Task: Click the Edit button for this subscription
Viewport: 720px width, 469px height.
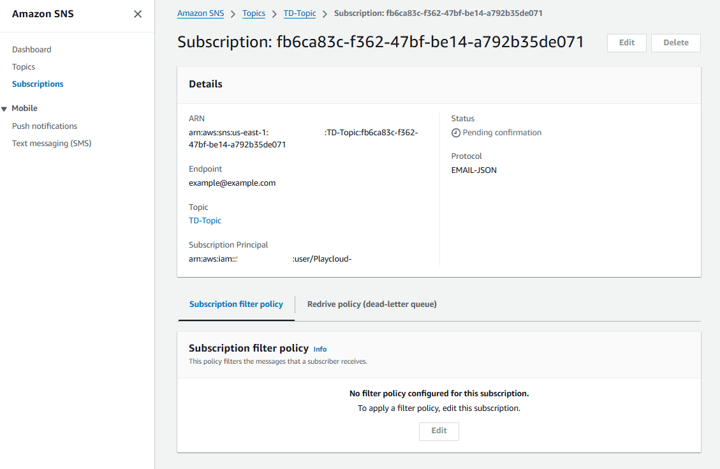Action: tap(626, 43)
